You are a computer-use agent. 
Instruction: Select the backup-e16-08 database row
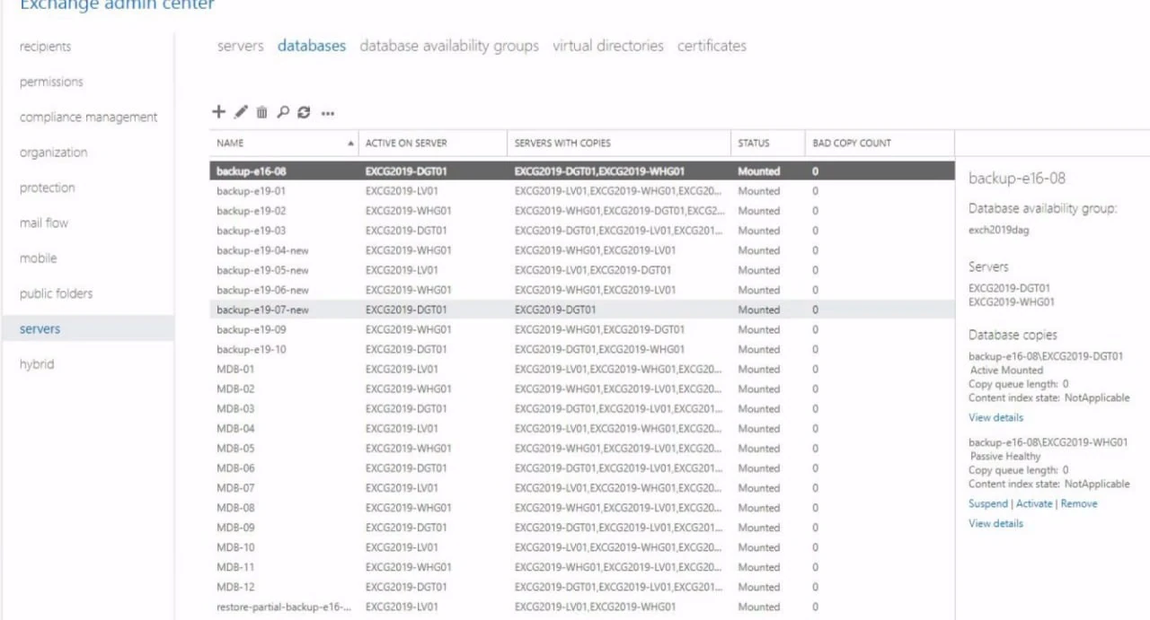[582, 171]
